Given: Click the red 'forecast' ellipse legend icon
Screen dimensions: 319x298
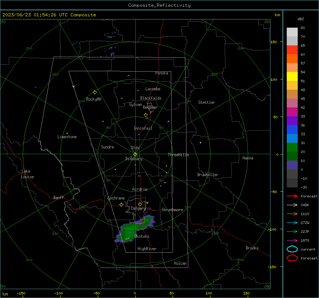Looking at the screenshot, I should point(292,258).
